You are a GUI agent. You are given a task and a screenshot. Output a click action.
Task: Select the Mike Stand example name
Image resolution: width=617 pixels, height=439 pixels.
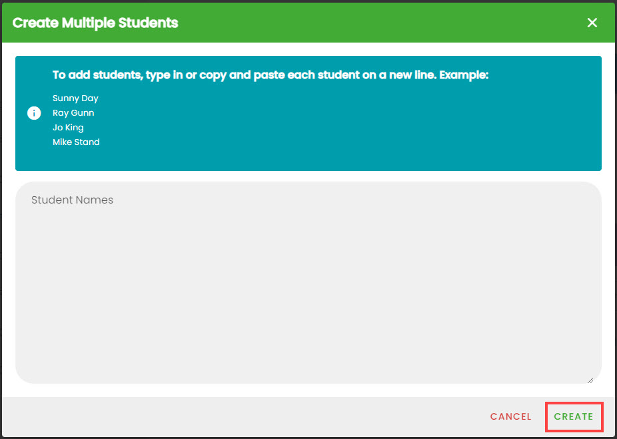[x=76, y=142]
